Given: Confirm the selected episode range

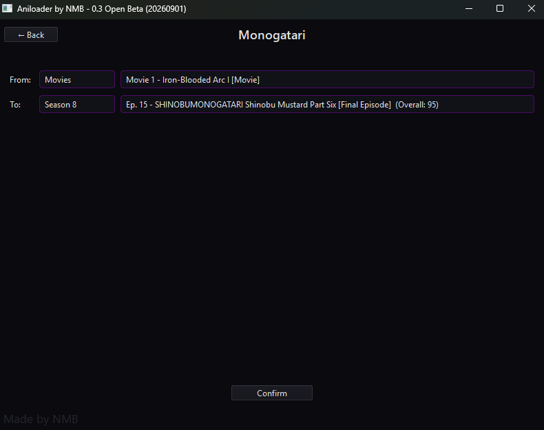Looking at the screenshot, I should click(272, 393).
